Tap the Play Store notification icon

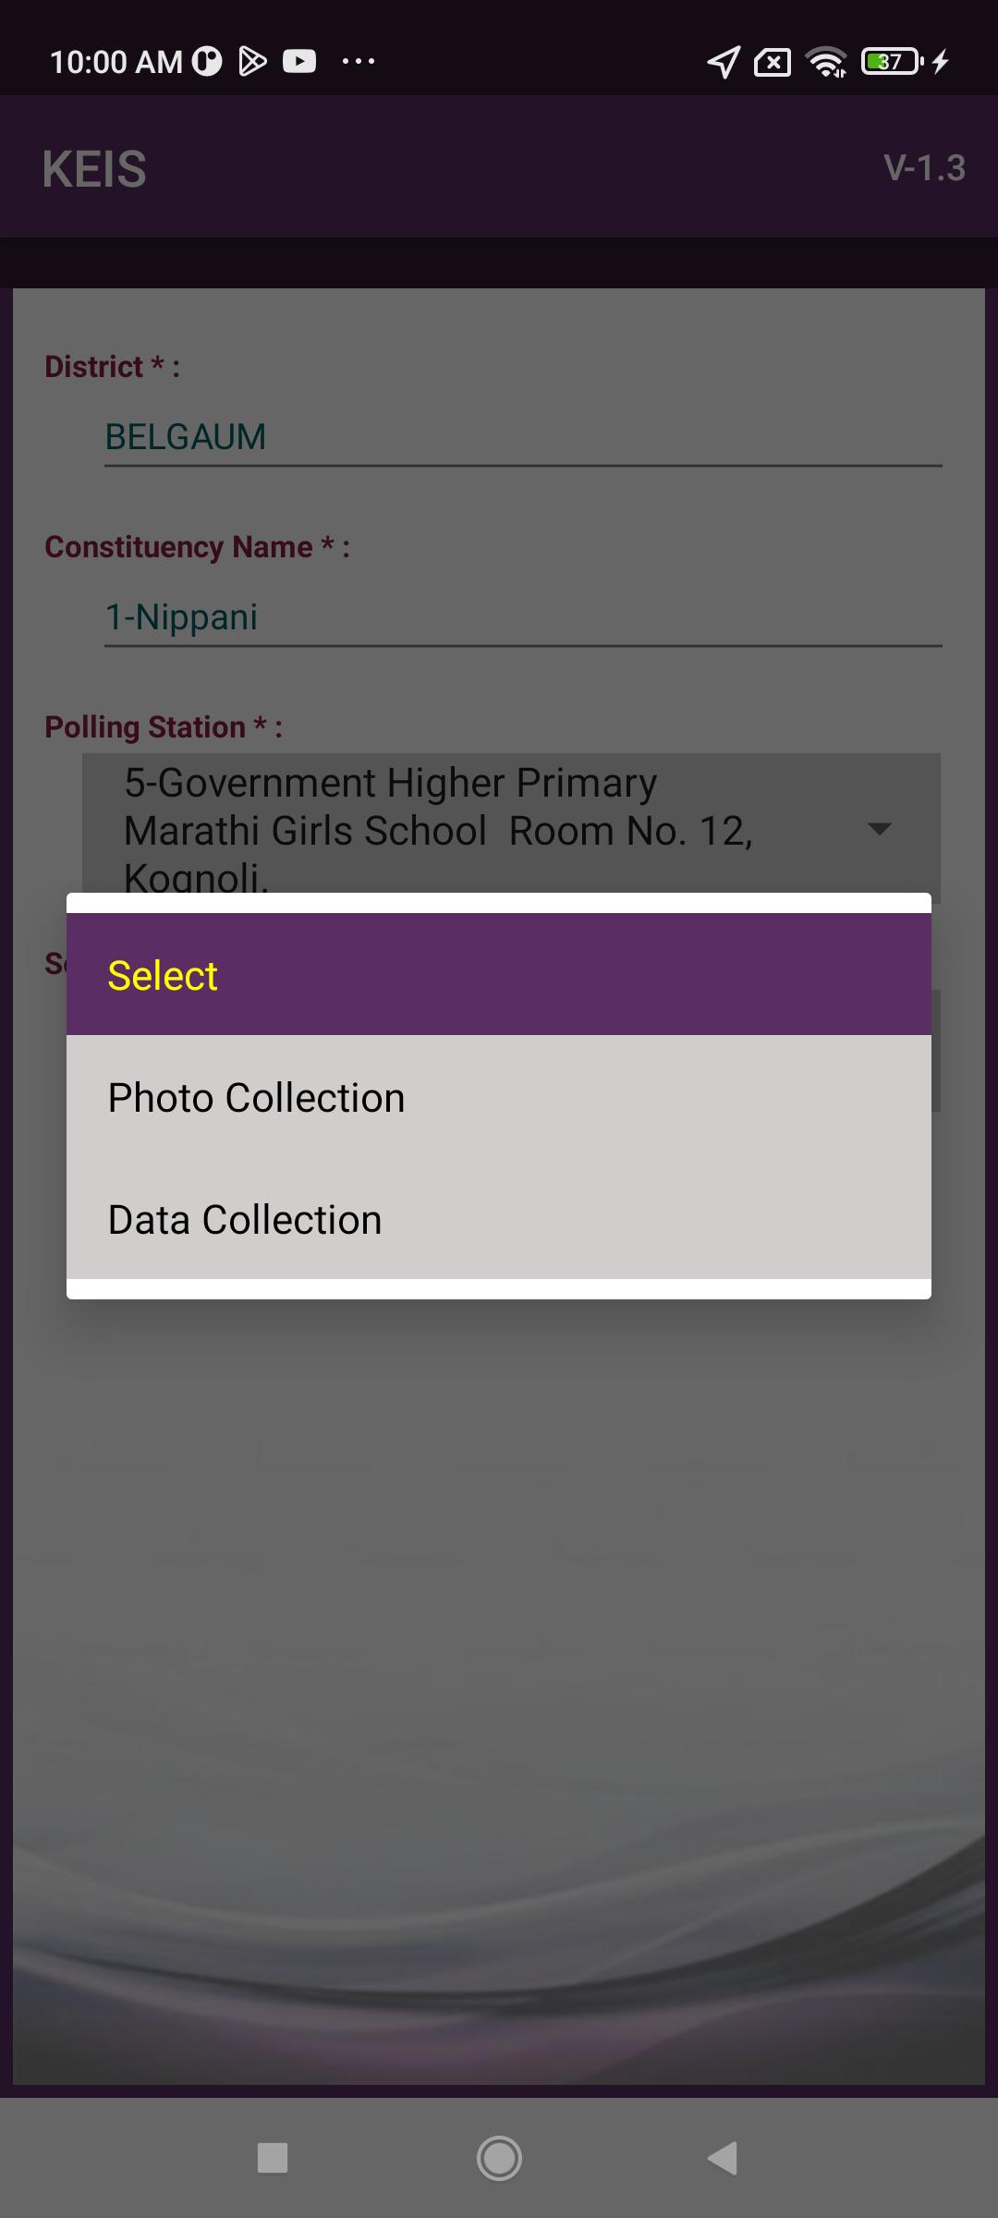[x=252, y=61]
